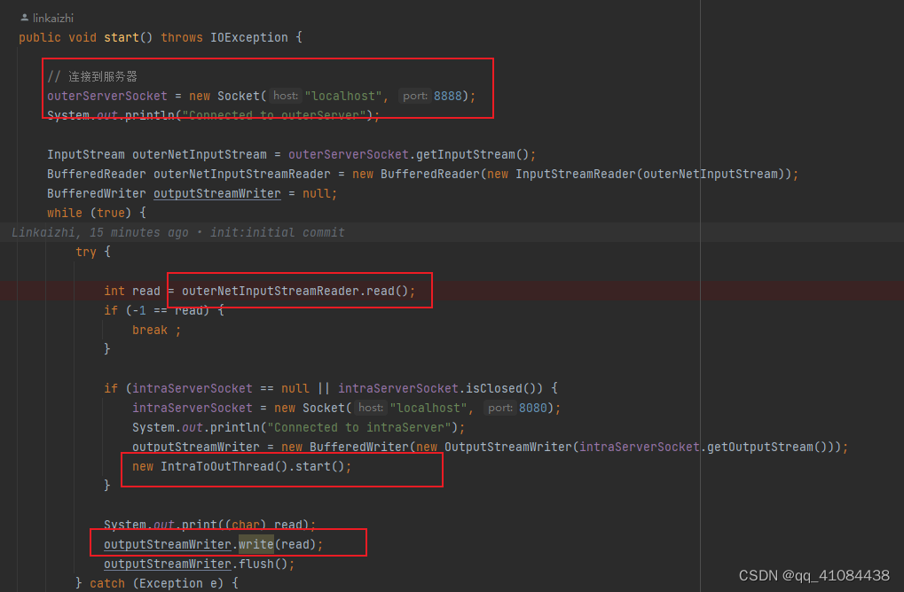Click the port: inlay hint before 8080
The image size is (904, 592).
(x=499, y=408)
